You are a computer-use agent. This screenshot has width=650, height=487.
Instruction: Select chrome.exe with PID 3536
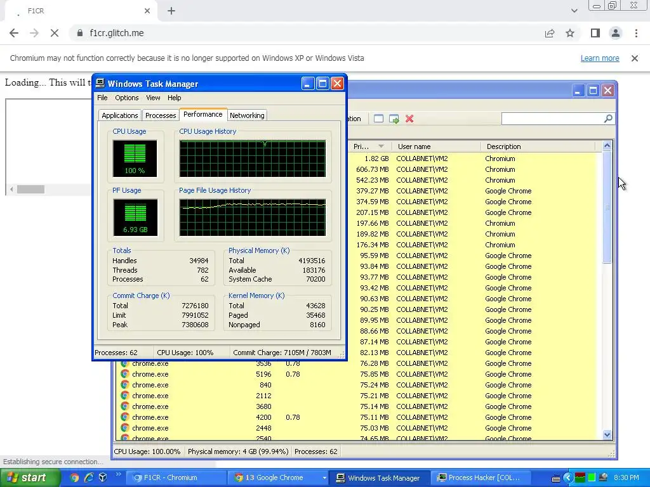point(359,363)
